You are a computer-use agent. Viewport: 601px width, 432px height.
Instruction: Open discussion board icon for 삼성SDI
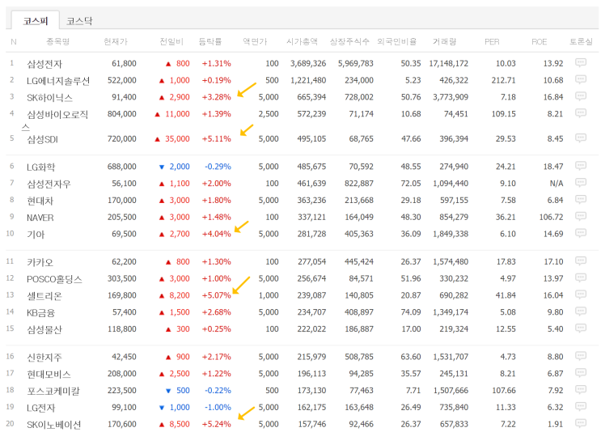click(581, 138)
